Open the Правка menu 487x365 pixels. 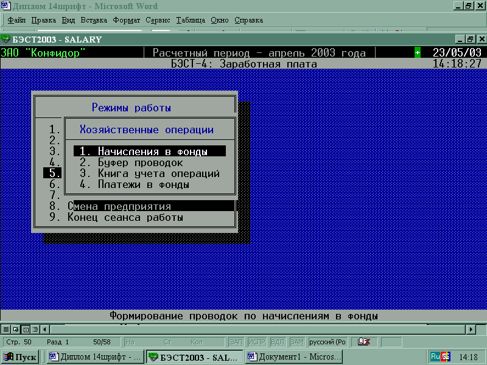(43, 20)
